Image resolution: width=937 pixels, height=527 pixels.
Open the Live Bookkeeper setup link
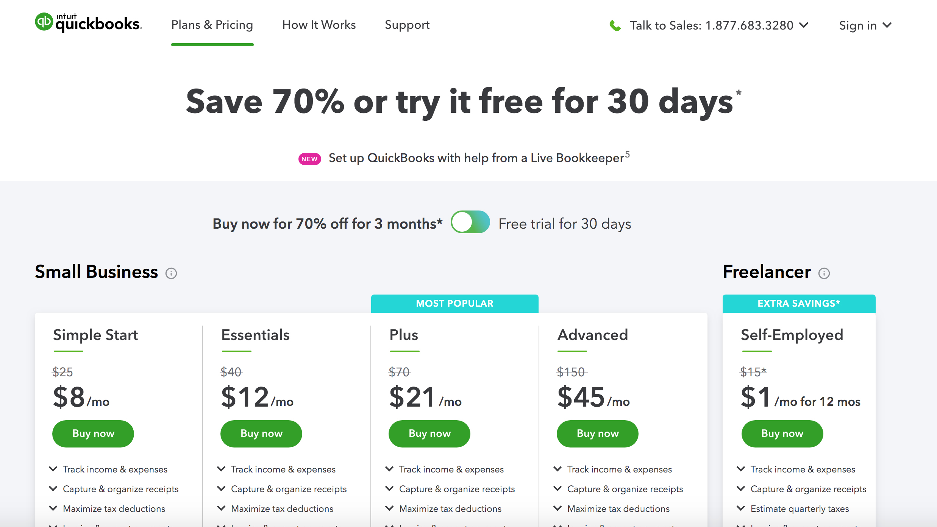pos(476,158)
